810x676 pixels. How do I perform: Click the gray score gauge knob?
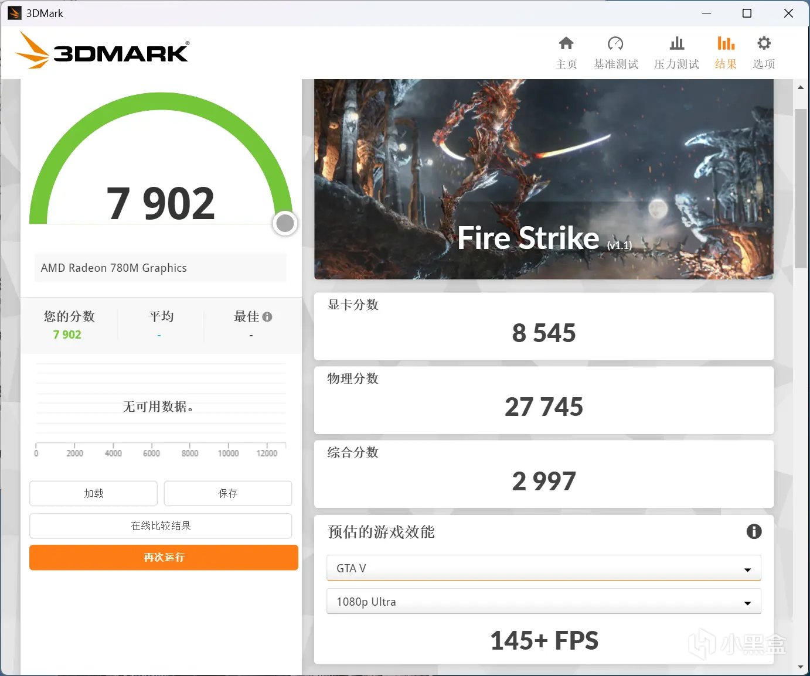pos(285,223)
